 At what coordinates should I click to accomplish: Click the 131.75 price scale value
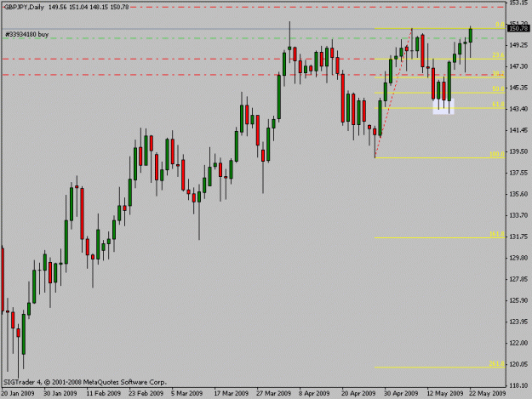tap(518, 237)
